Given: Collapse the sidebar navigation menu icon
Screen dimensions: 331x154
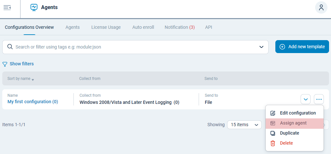Looking at the screenshot, I should [7, 7].
